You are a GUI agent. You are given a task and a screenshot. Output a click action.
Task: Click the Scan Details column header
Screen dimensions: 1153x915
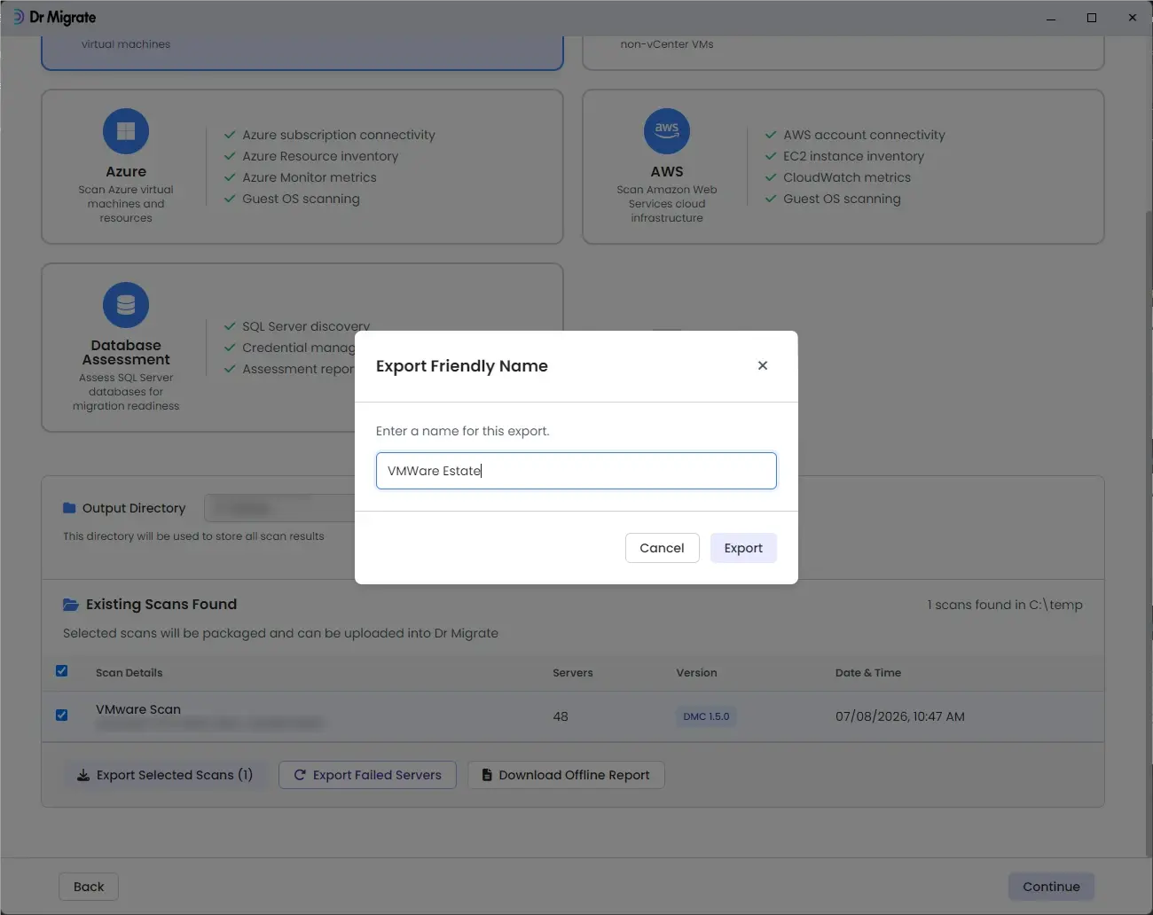click(129, 673)
